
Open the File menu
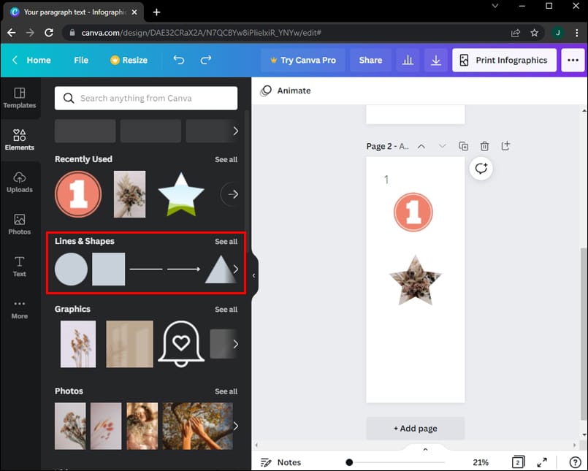(80, 60)
